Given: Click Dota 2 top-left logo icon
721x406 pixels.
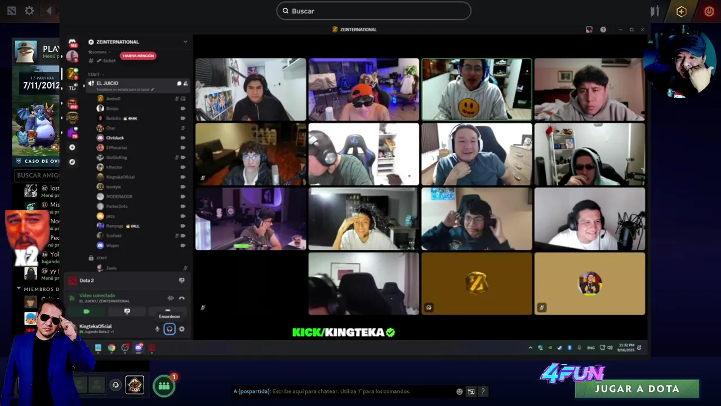Looking at the screenshot, I should coord(11,11).
